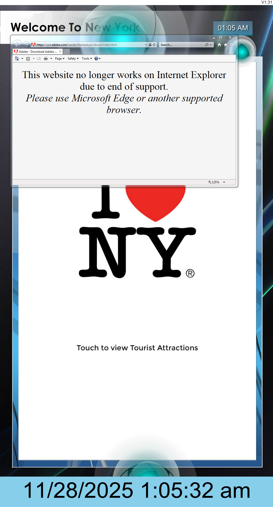Open the Safety menu
Viewport: 273px width, 507px height.
tap(73, 59)
